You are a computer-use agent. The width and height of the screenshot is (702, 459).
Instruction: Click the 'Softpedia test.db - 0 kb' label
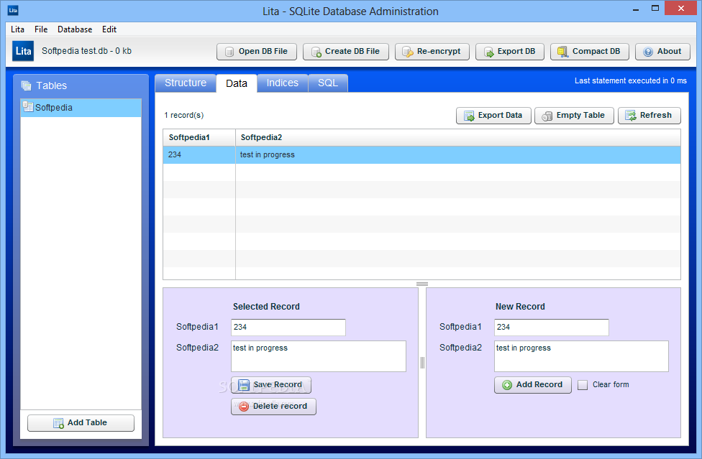87,51
